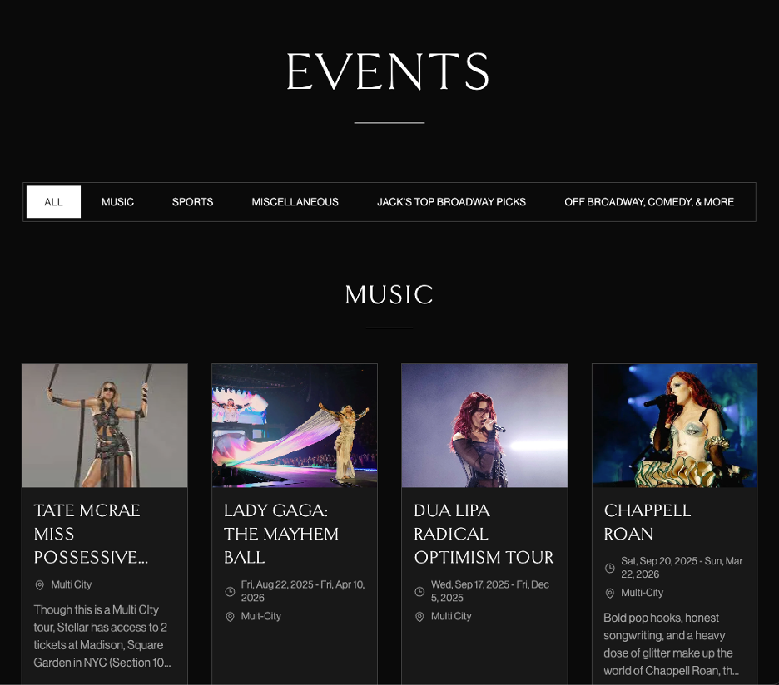Click the Lady Gaga stage photo thumbnail
779x685 pixels.
(x=295, y=426)
